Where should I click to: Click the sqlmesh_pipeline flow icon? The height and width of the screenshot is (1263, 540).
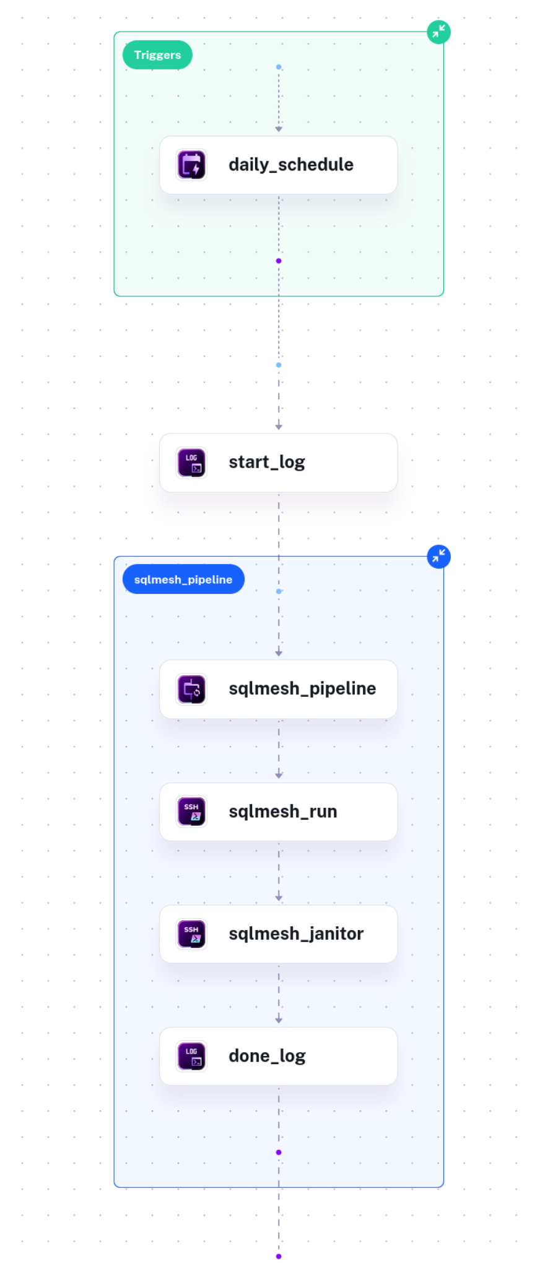pyautogui.click(x=191, y=689)
